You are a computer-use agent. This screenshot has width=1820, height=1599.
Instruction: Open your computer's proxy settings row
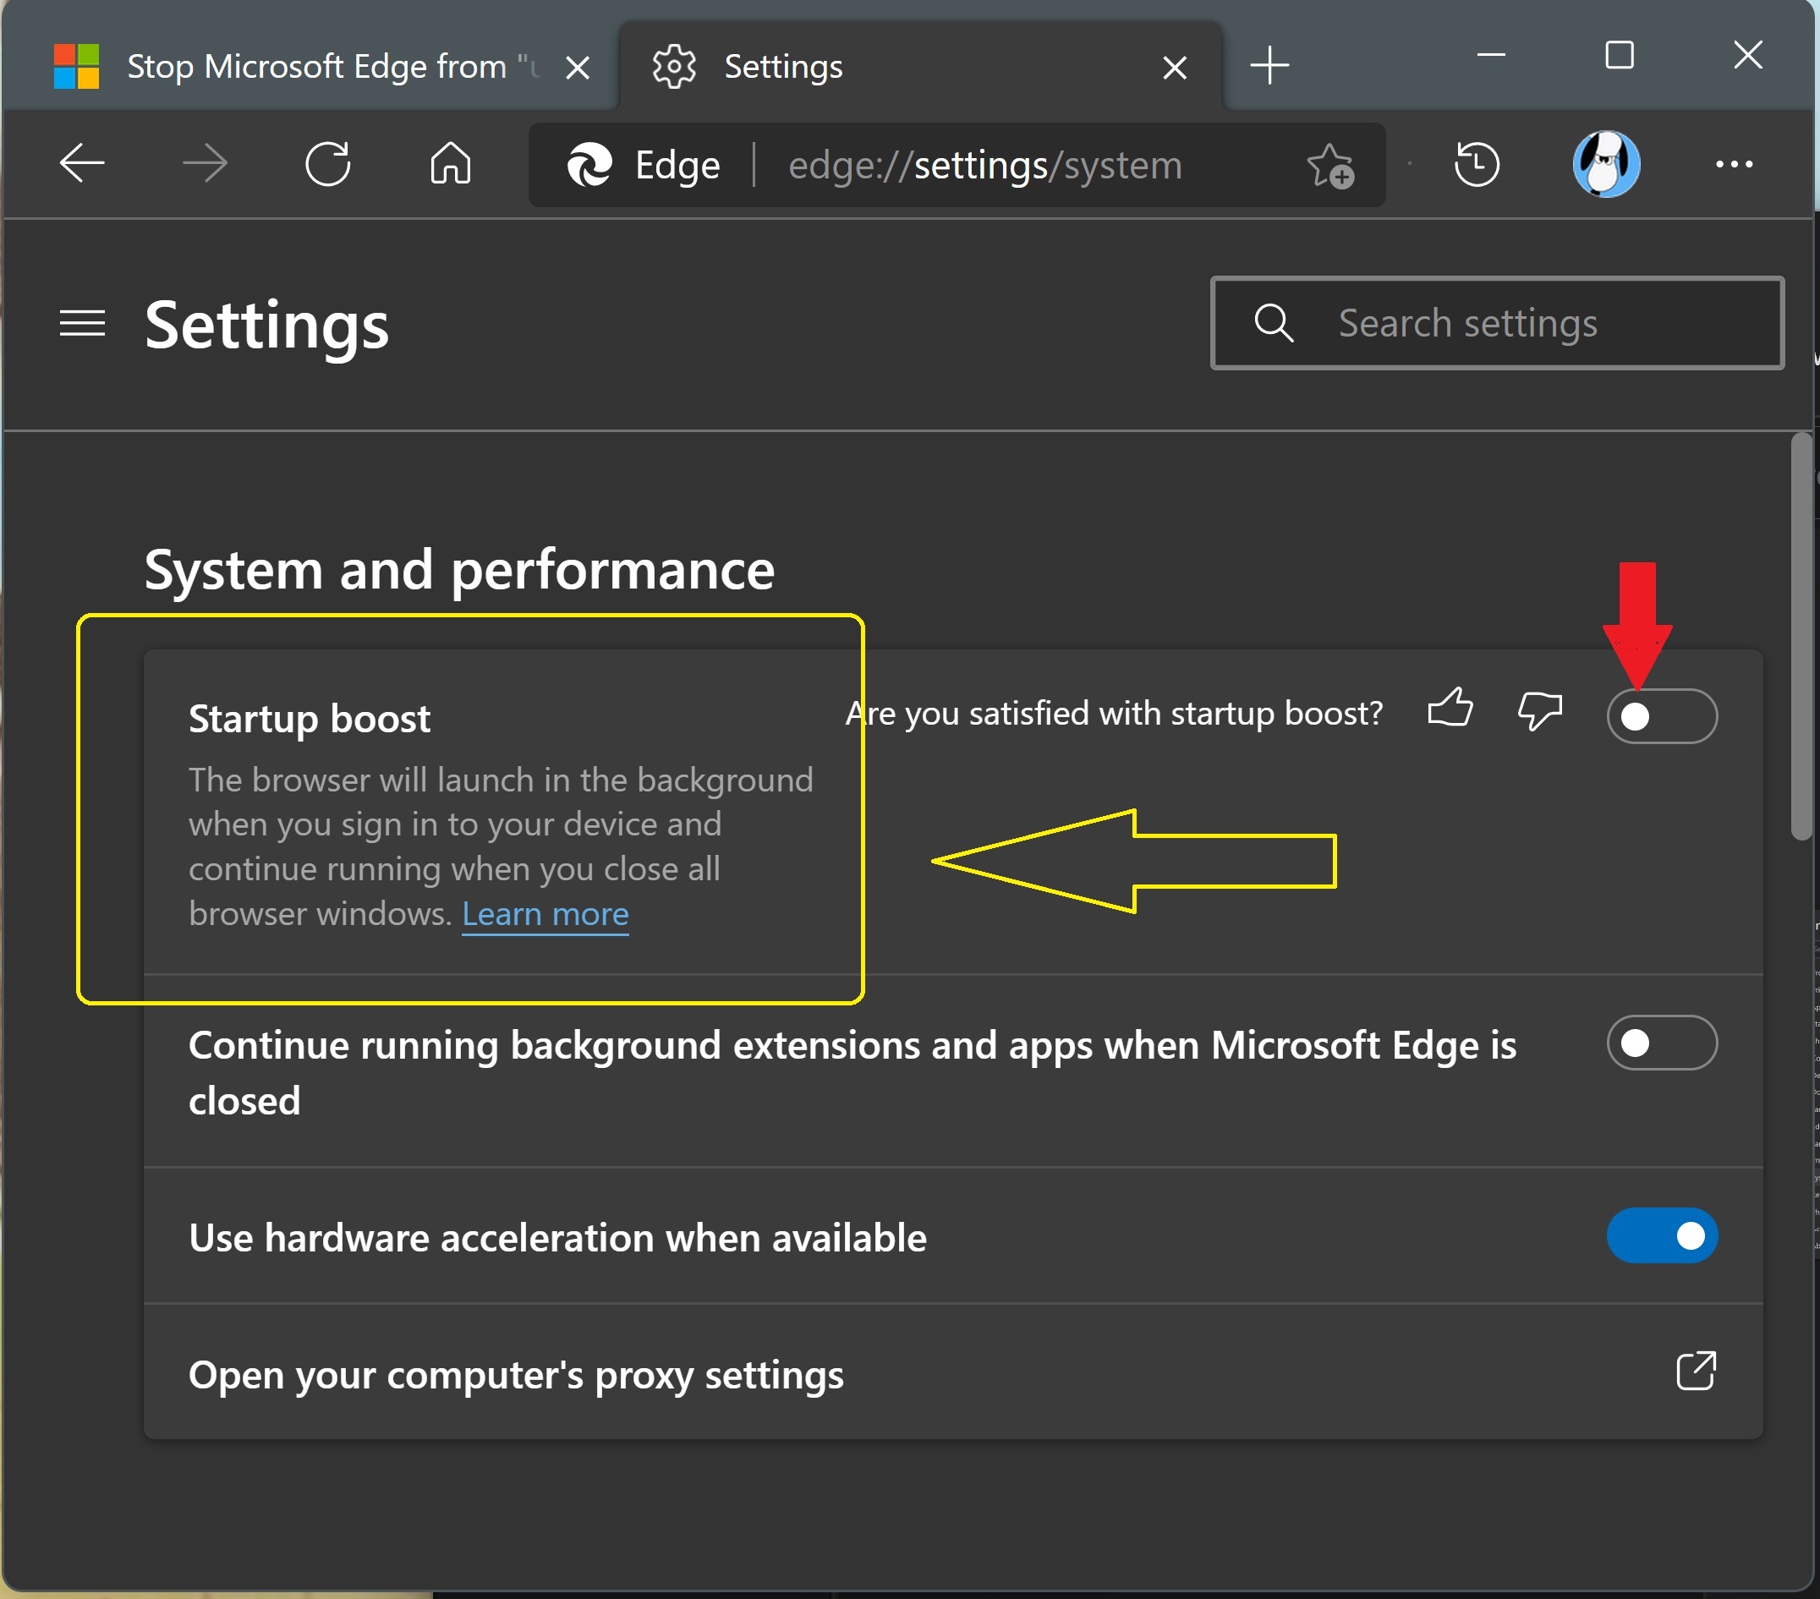point(953,1372)
